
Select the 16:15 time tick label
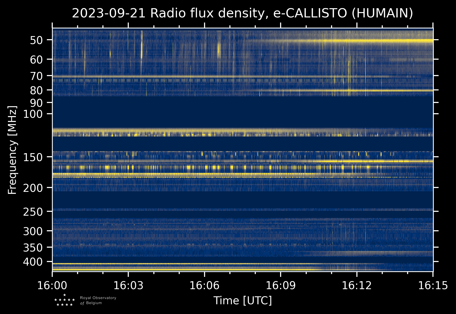click(x=433, y=286)
